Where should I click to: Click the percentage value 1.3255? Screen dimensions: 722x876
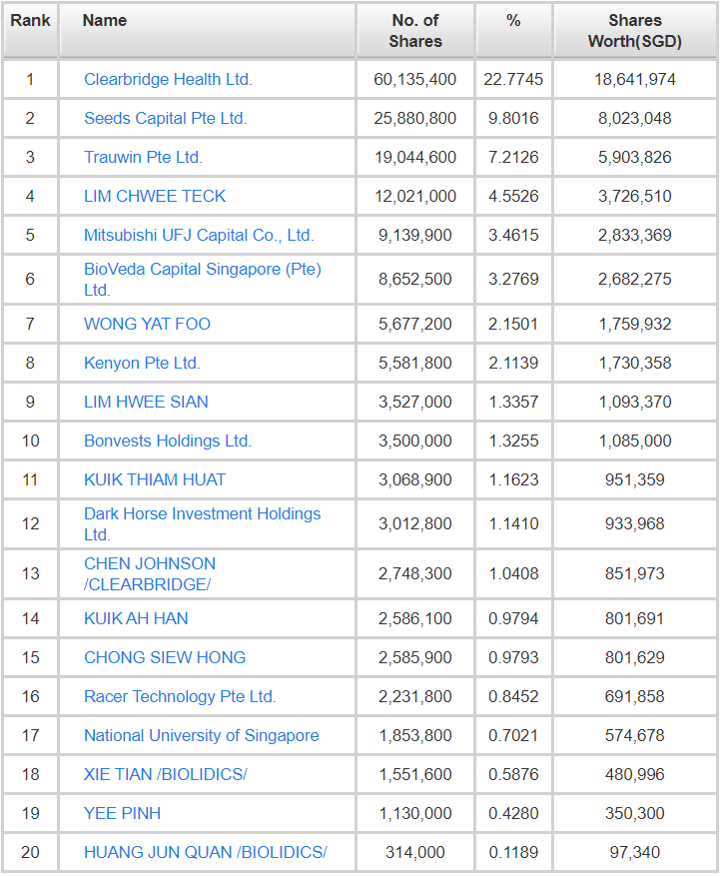(513, 441)
